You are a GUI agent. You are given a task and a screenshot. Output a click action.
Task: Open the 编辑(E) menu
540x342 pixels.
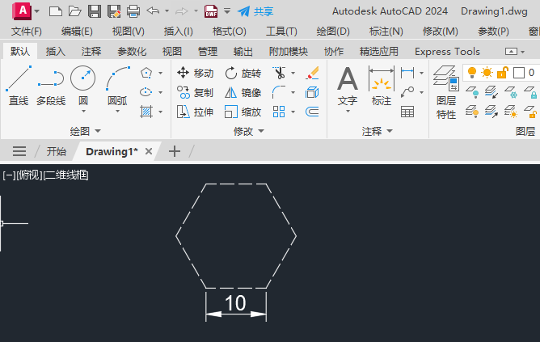point(77,32)
